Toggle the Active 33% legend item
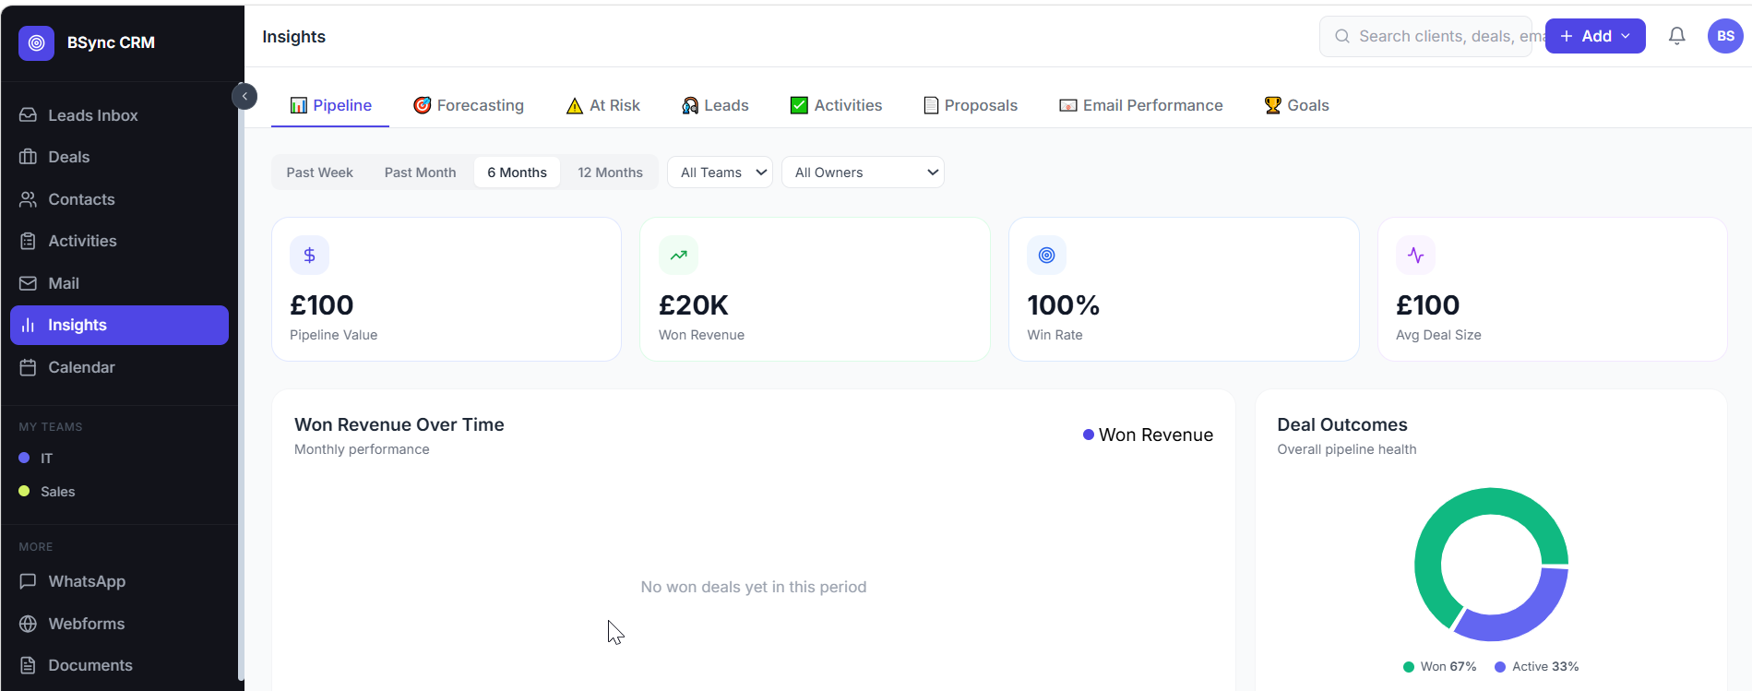The image size is (1752, 691). (1536, 667)
